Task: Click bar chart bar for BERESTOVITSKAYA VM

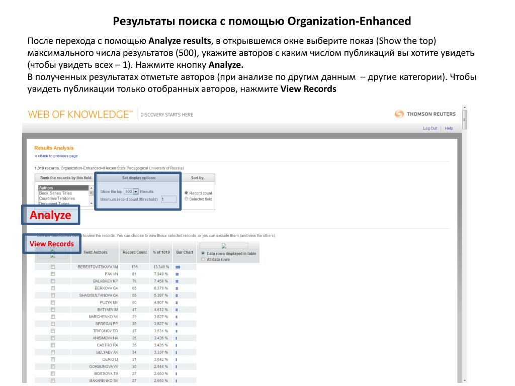Action: coord(178,267)
